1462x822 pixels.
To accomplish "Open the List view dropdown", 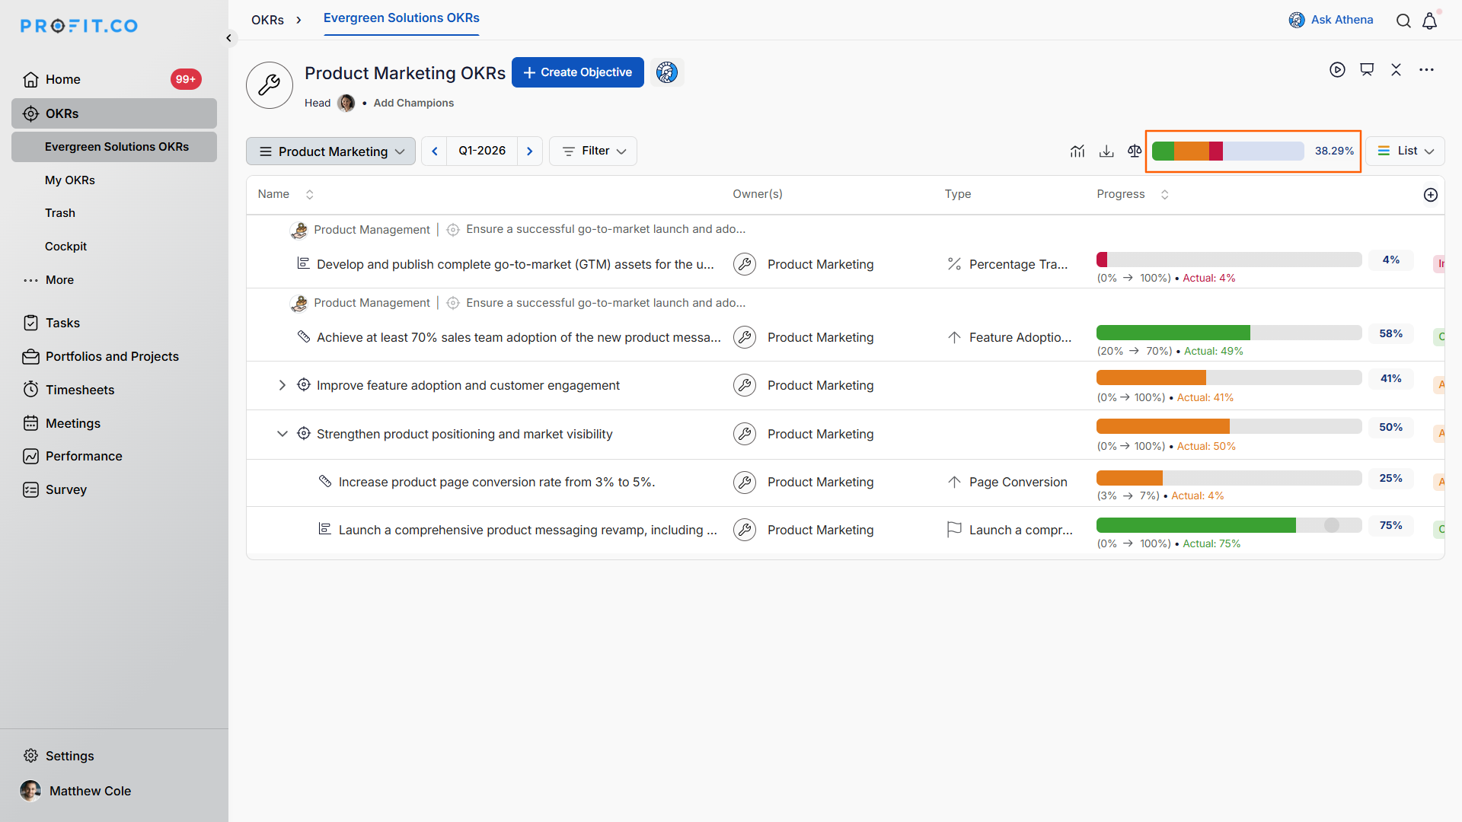I will coord(1405,151).
